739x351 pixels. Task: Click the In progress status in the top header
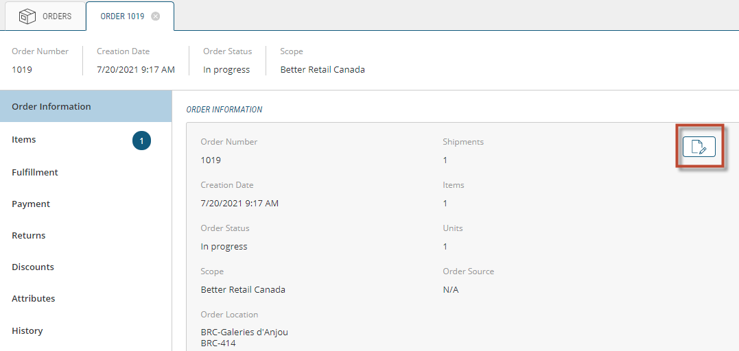click(226, 70)
